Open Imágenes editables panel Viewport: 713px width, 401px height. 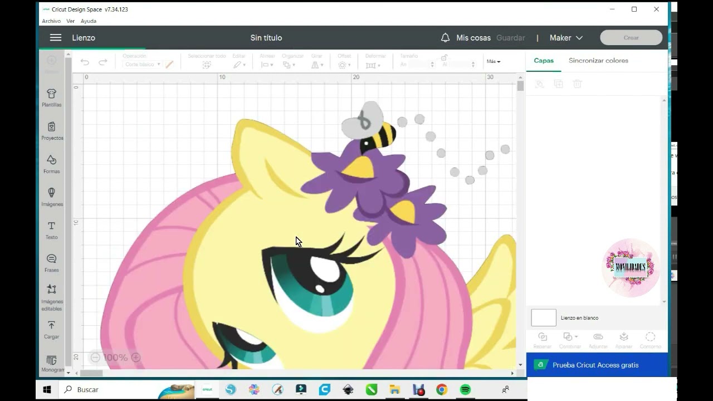[51, 297]
